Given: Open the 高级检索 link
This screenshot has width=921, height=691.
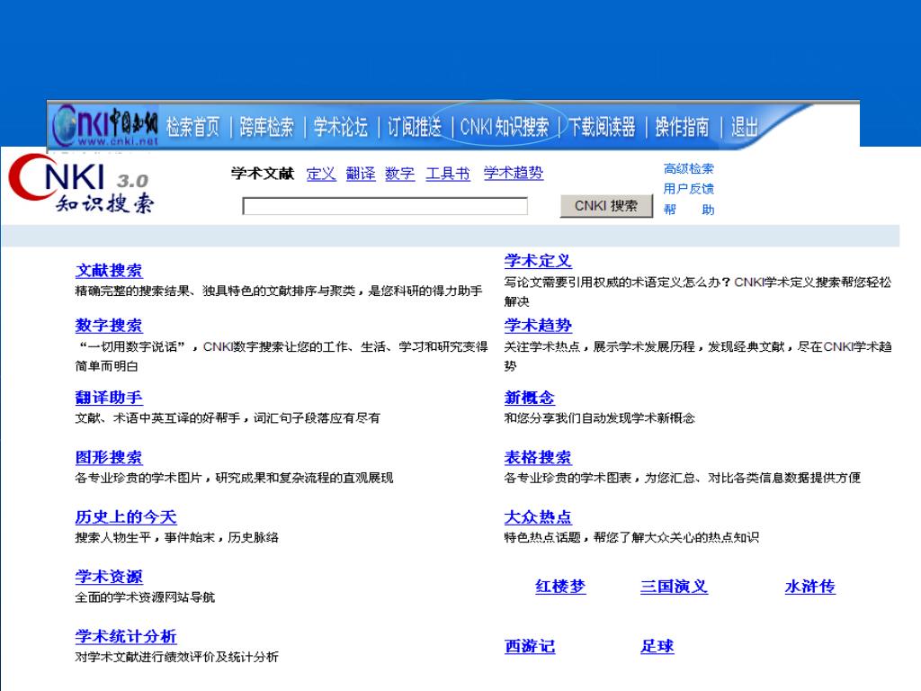Looking at the screenshot, I should tap(689, 168).
